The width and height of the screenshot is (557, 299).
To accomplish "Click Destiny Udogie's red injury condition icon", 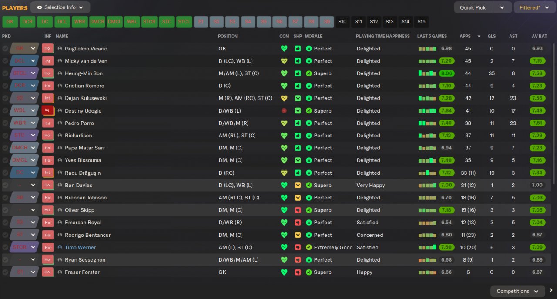I will click(284, 111).
